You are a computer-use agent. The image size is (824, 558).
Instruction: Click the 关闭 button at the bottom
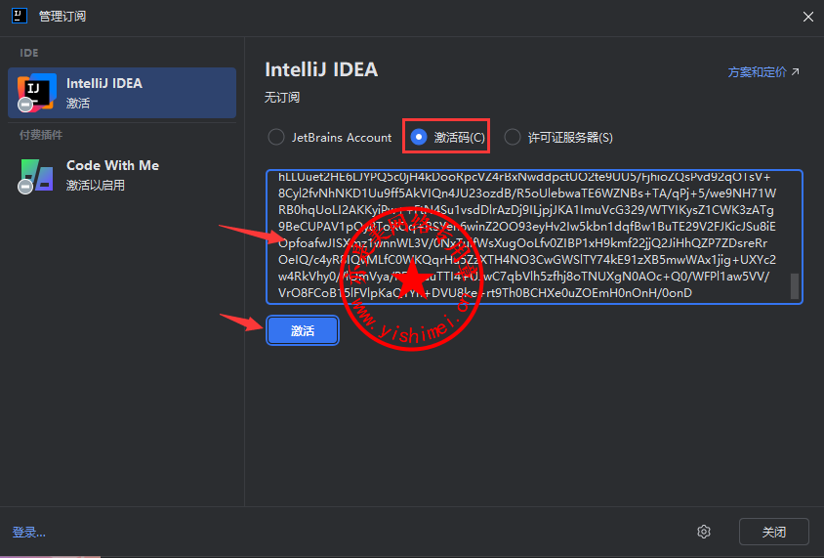[x=773, y=532]
